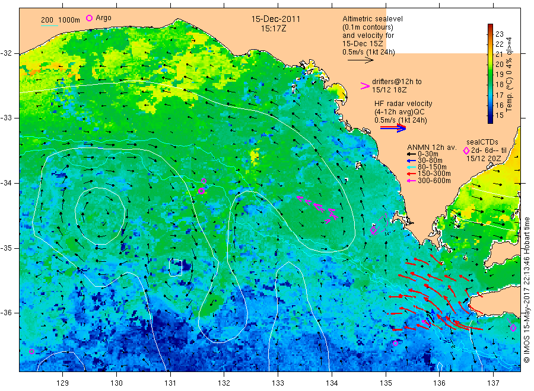
Task: Click the magenta Argo circle legend symbol
Action: [x=89, y=18]
